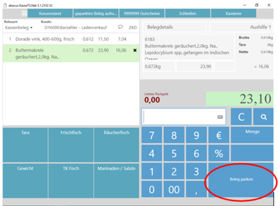Screen dimensions: 278x206
Task: Click the Beleg parken button
Action: pyautogui.click(x=241, y=179)
